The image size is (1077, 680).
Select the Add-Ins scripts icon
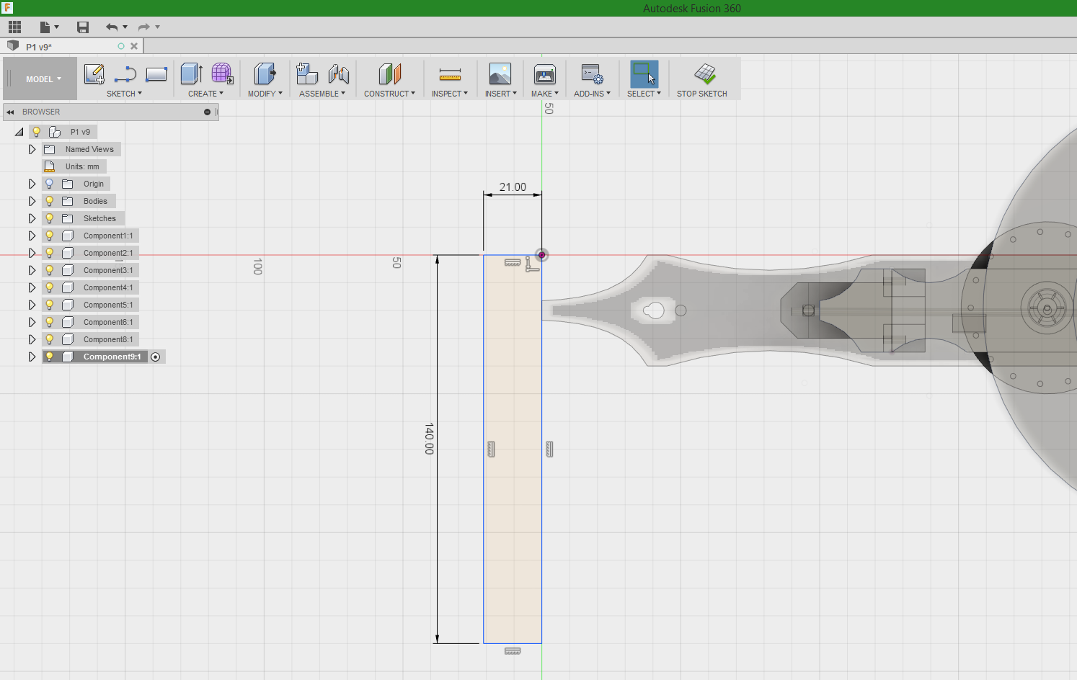pyautogui.click(x=593, y=74)
